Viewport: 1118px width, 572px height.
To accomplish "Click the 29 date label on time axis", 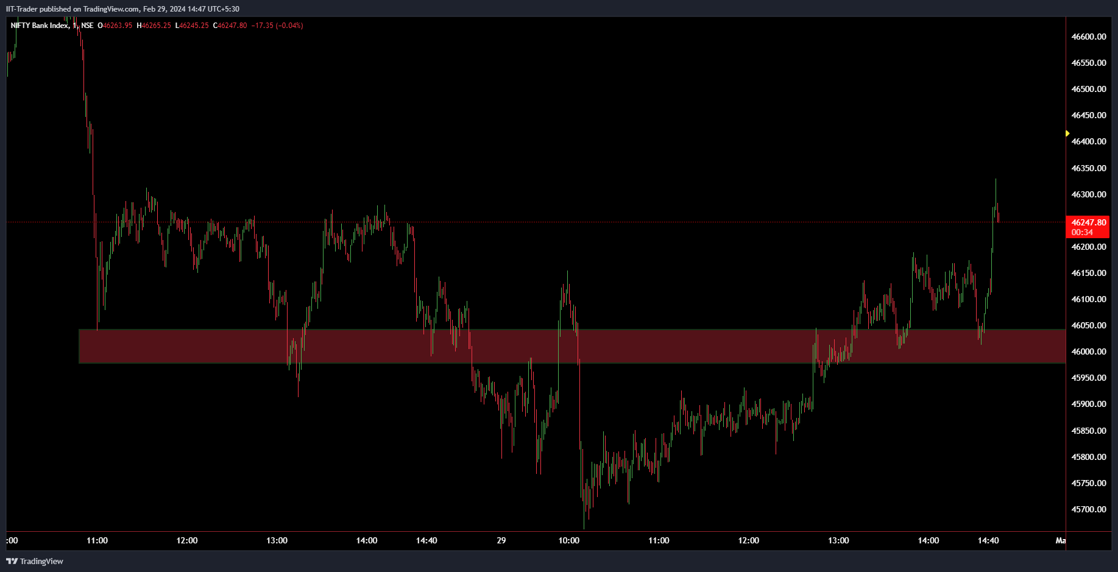I will [501, 540].
